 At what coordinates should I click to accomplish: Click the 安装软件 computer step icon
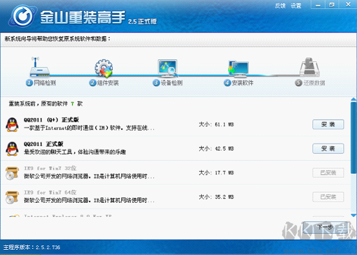click(x=238, y=68)
